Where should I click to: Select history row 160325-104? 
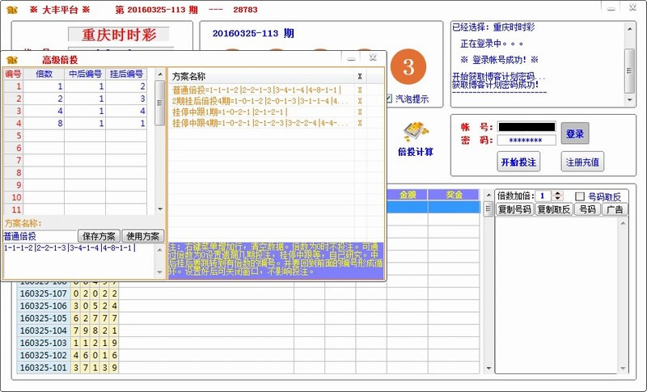point(44,331)
